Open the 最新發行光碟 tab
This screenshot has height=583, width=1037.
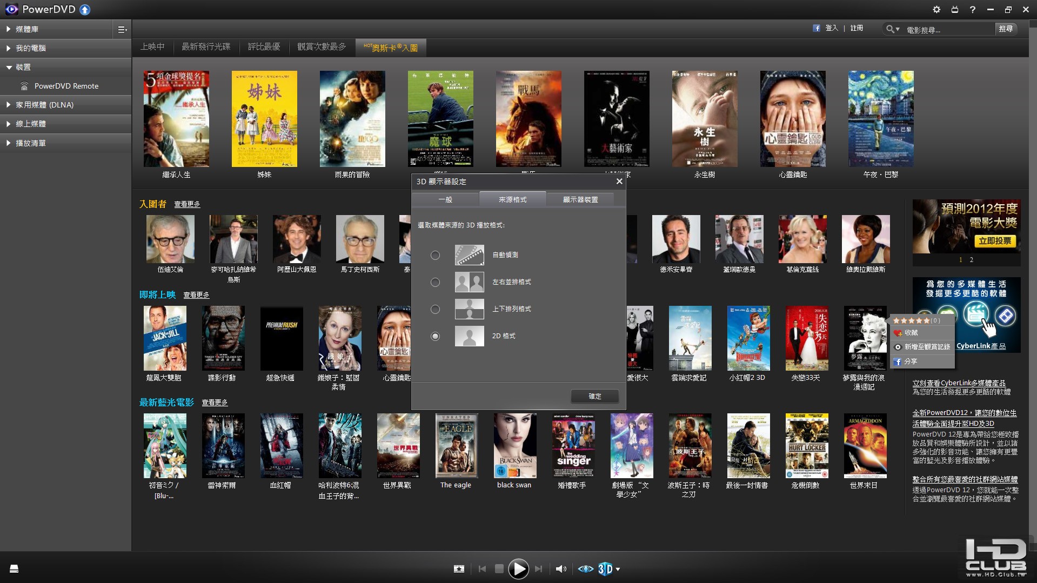pos(206,47)
